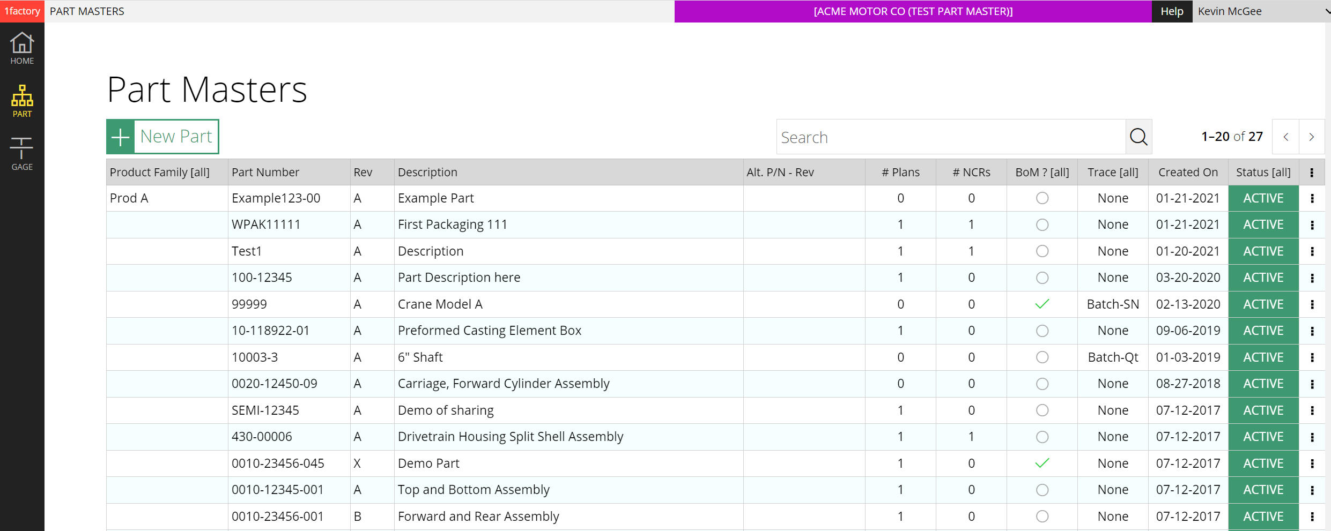1331x531 pixels.
Task: Open the Gage sidebar icon
Action: coord(22,154)
